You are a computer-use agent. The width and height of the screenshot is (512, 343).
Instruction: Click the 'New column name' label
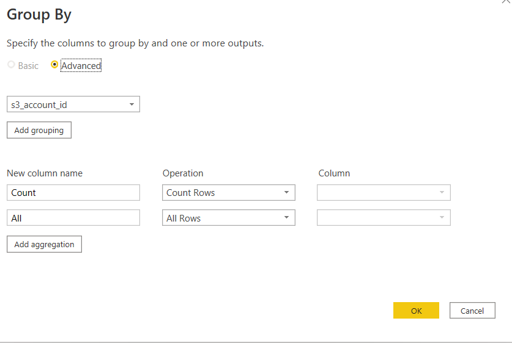45,173
